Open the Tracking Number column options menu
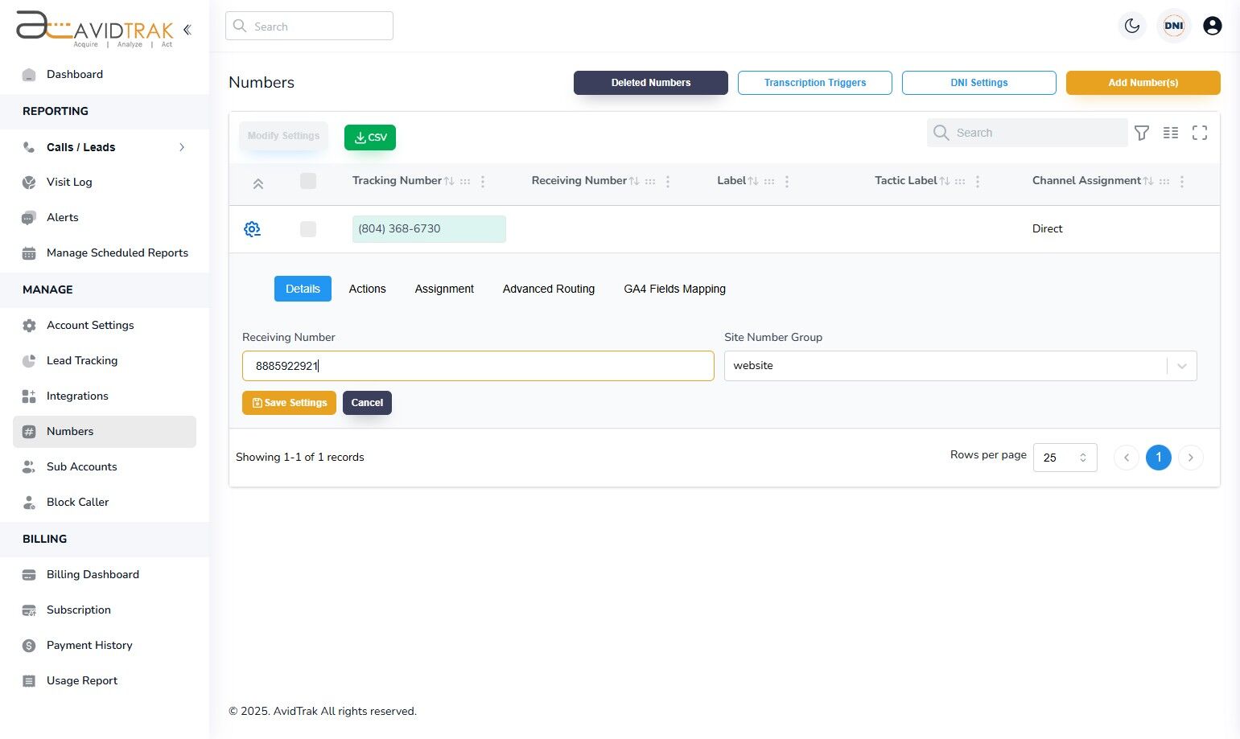 click(482, 181)
